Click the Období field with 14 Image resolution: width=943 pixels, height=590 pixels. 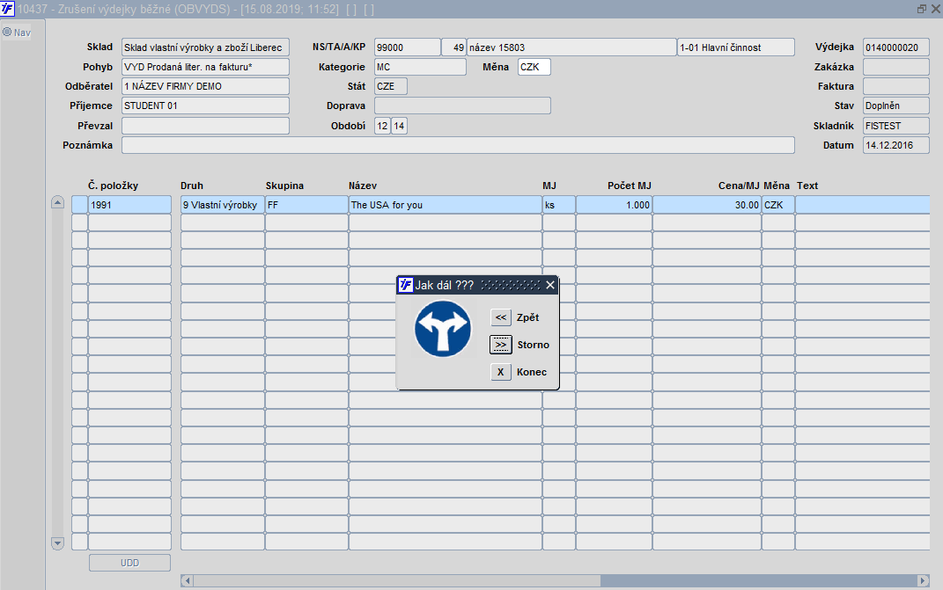pyautogui.click(x=399, y=126)
